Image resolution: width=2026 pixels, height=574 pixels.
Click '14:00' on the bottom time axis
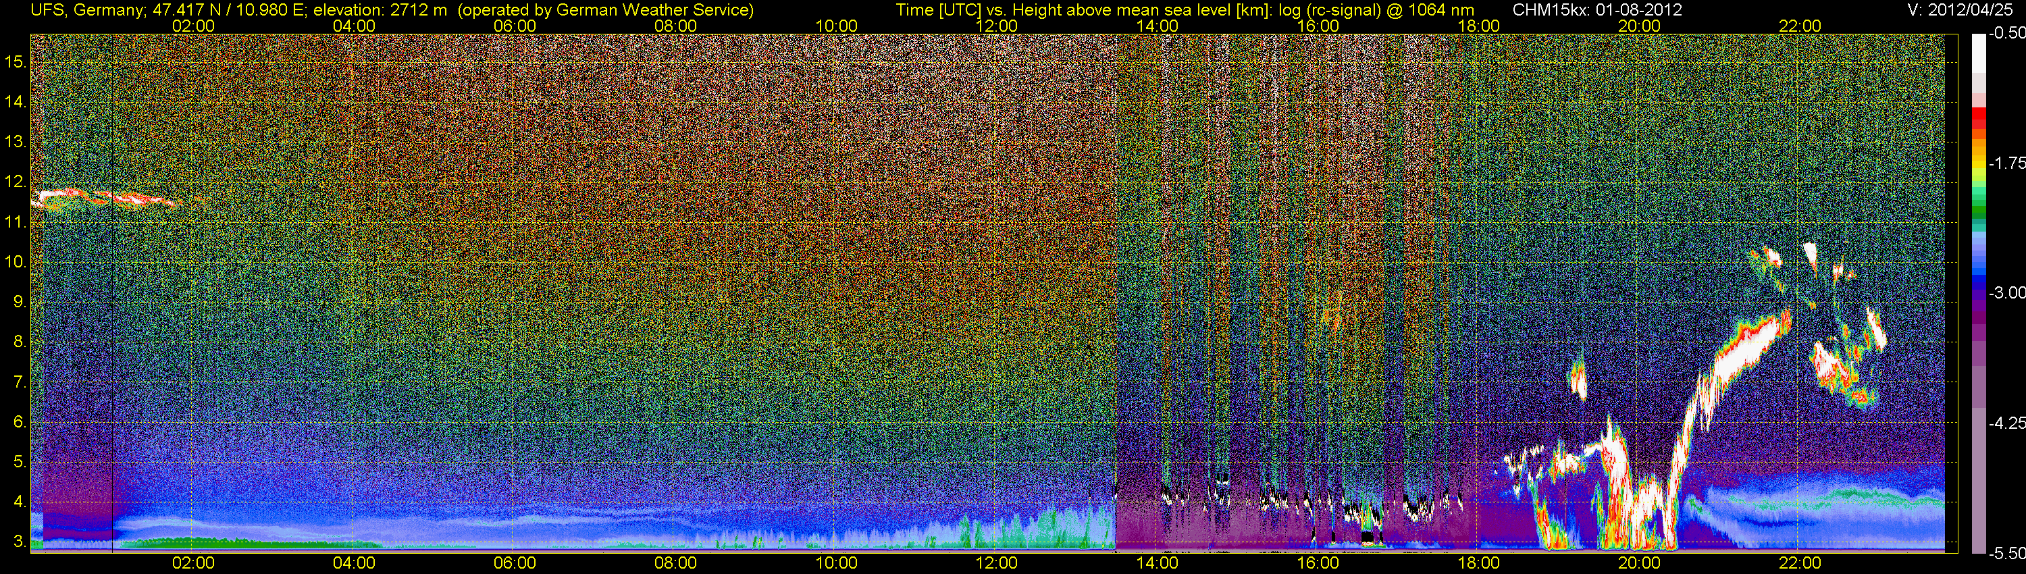(x=1158, y=563)
